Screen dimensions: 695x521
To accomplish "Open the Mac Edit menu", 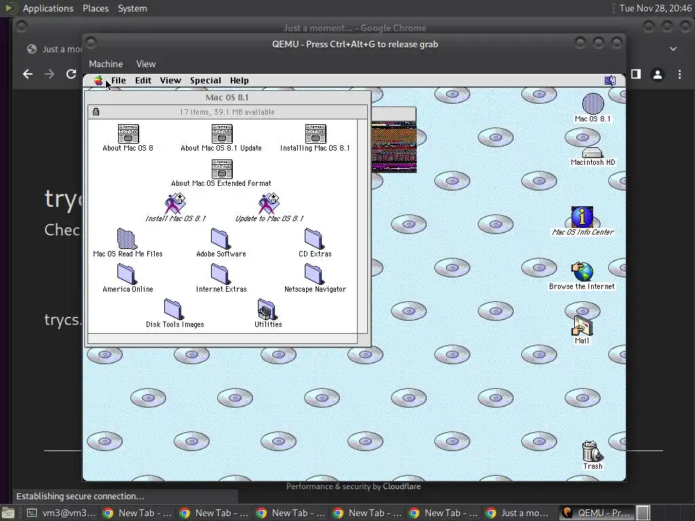I will point(143,81).
